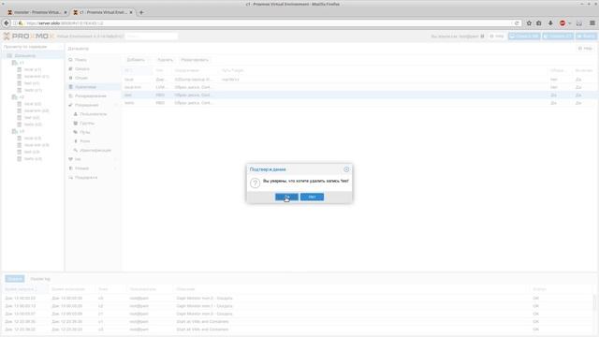Switch to the Tasks tab in the bottom panel
This screenshot has width=599, height=337.
tap(15, 279)
